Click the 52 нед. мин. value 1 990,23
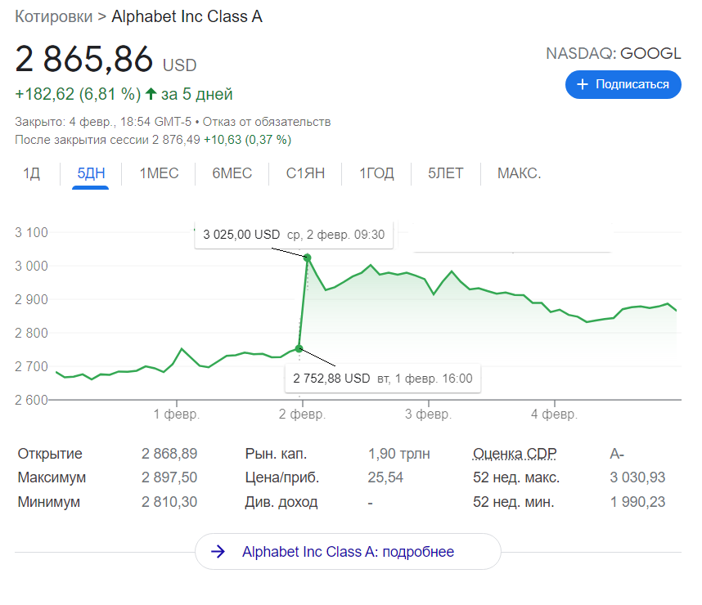Viewport: 702px width, 605px height. click(637, 502)
